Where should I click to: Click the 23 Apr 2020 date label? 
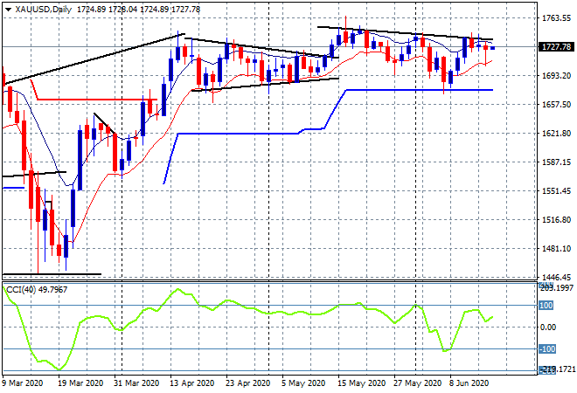(x=247, y=383)
